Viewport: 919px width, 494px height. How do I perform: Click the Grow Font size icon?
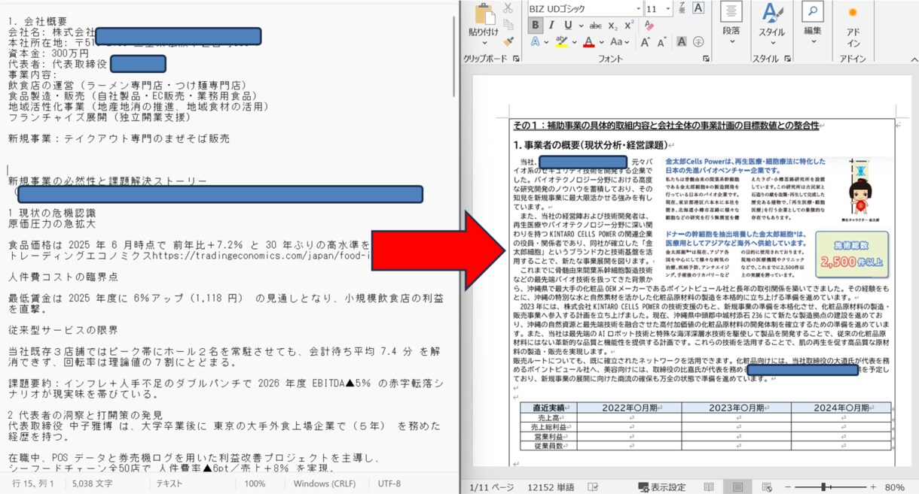point(645,42)
